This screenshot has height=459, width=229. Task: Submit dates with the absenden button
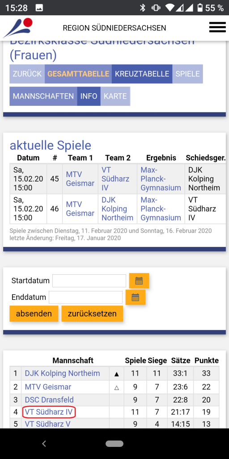point(34,314)
